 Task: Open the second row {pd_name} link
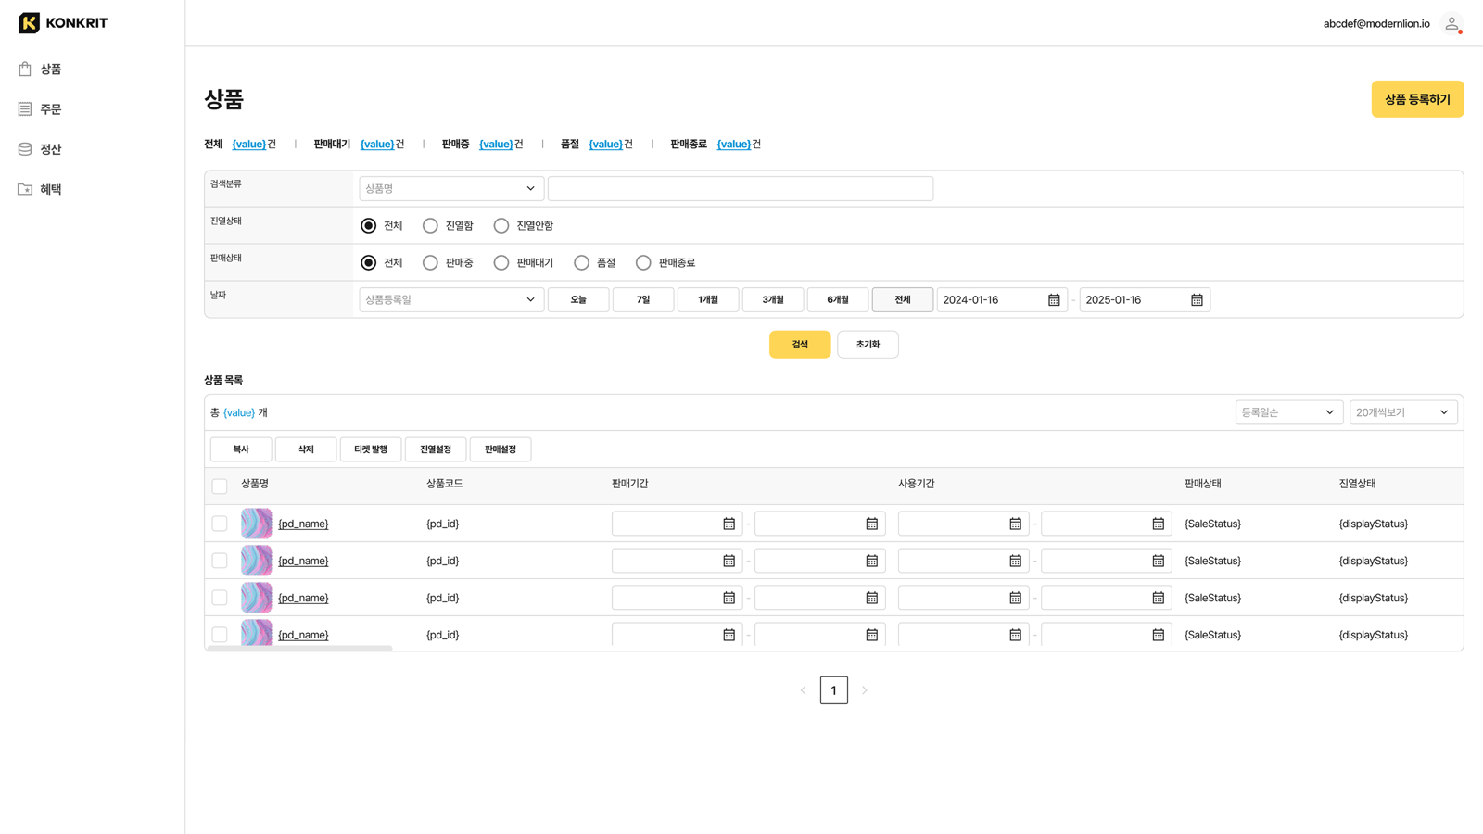[x=303, y=561]
